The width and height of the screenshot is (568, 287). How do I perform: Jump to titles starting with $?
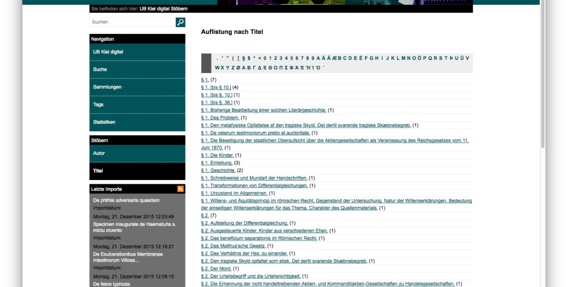(249, 58)
